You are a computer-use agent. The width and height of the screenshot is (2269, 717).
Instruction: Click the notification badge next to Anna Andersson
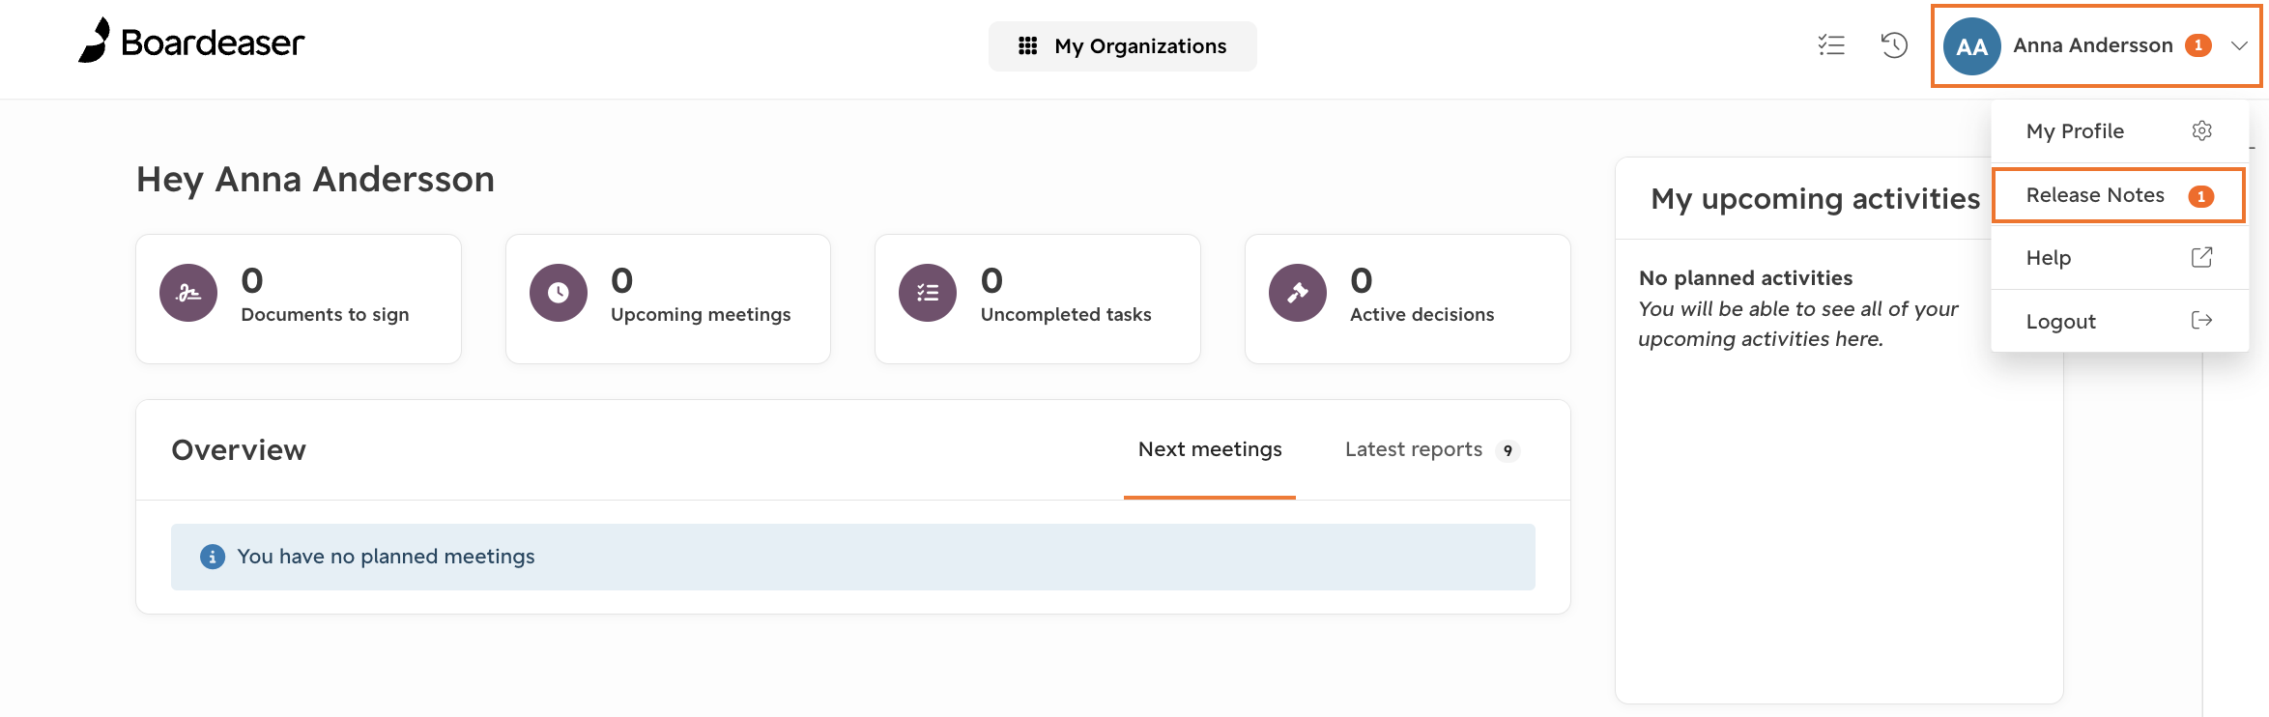click(x=2198, y=45)
